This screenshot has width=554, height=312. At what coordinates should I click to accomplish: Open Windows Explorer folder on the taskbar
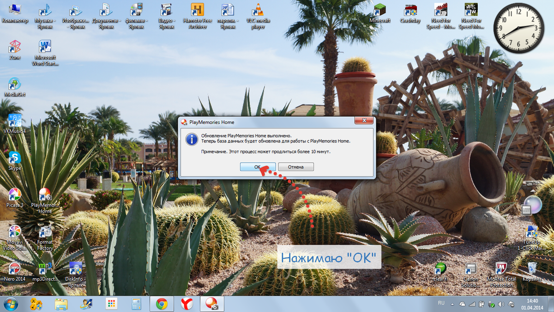[61, 304]
